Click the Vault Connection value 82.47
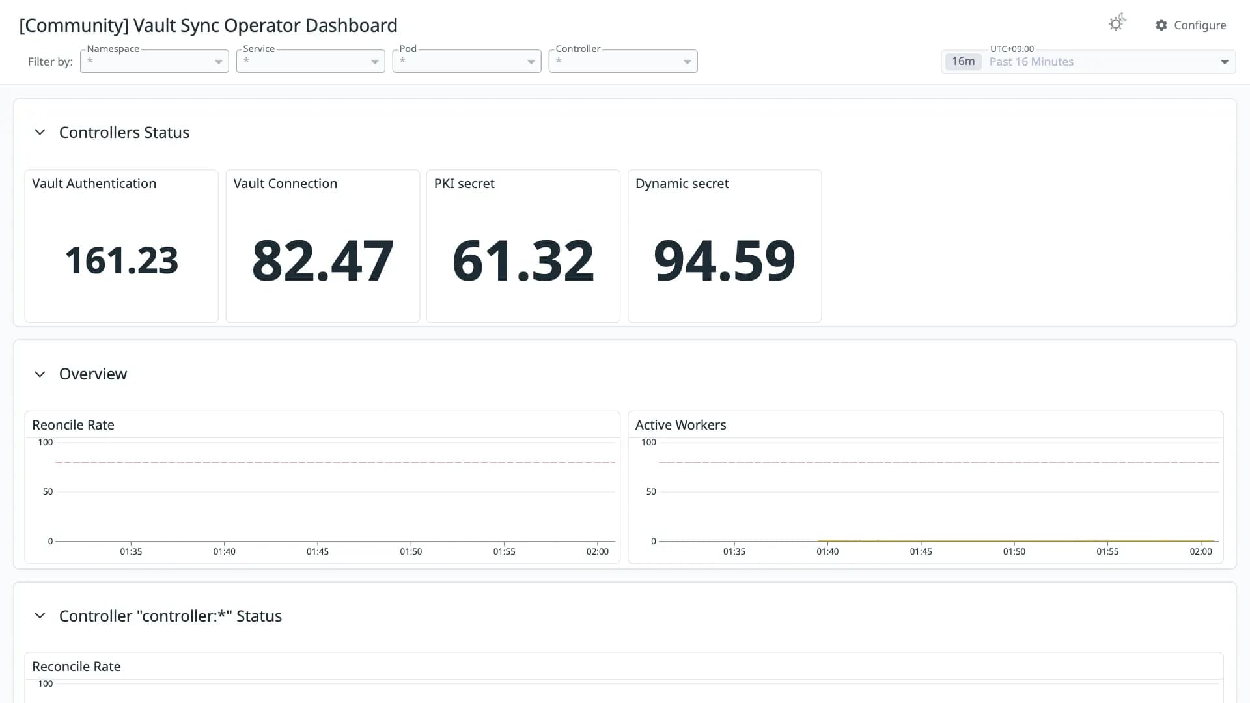This screenshot has height=703, width=1250. click(322, 260)
